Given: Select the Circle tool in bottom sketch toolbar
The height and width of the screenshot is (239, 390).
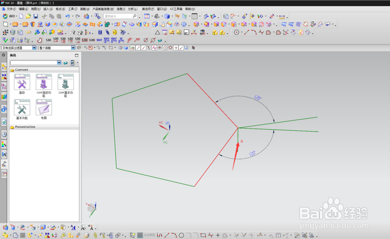Looking at the screenshot, I should point(181,235).
